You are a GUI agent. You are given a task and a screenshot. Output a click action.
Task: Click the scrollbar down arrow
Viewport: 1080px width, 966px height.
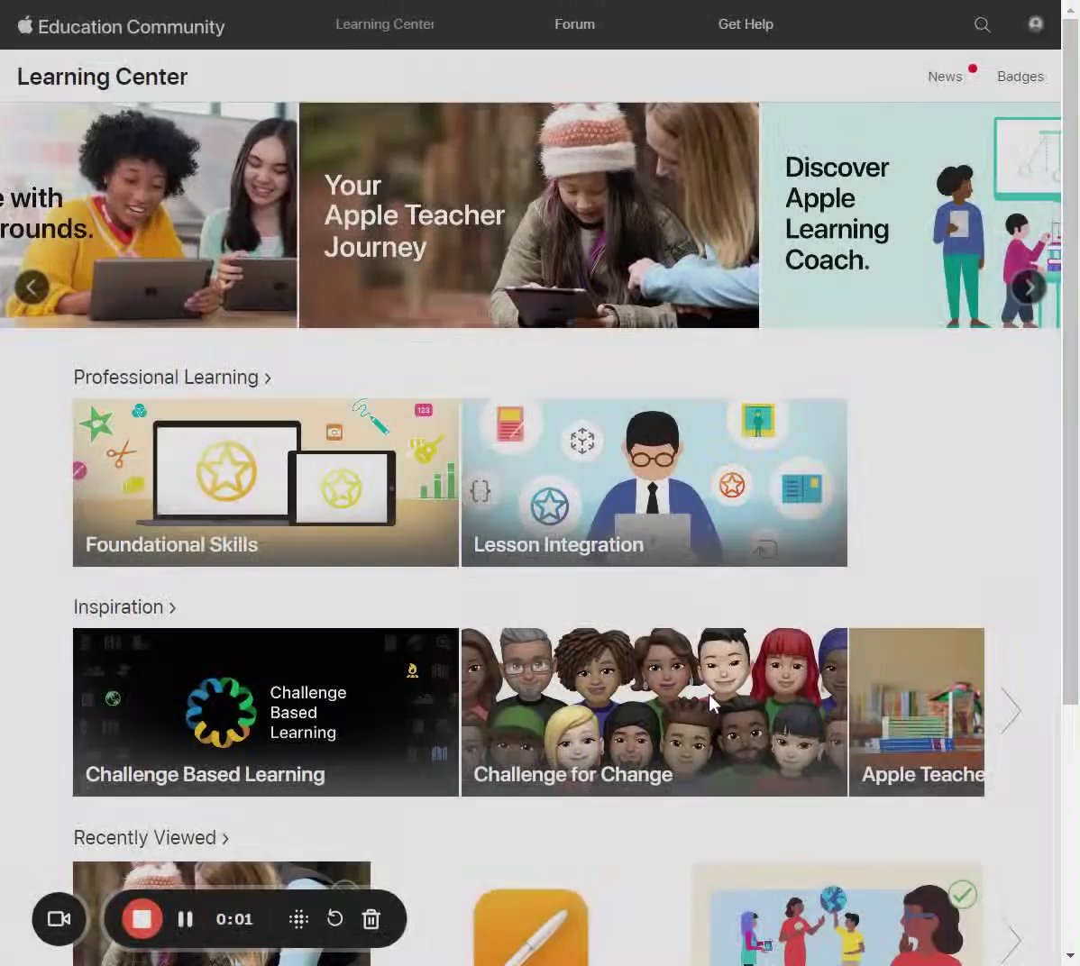click(1070, 956)
